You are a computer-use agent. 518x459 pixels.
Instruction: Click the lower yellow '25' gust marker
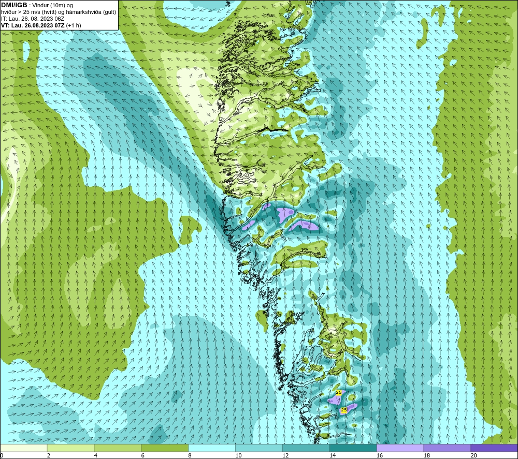pos(343,410)
